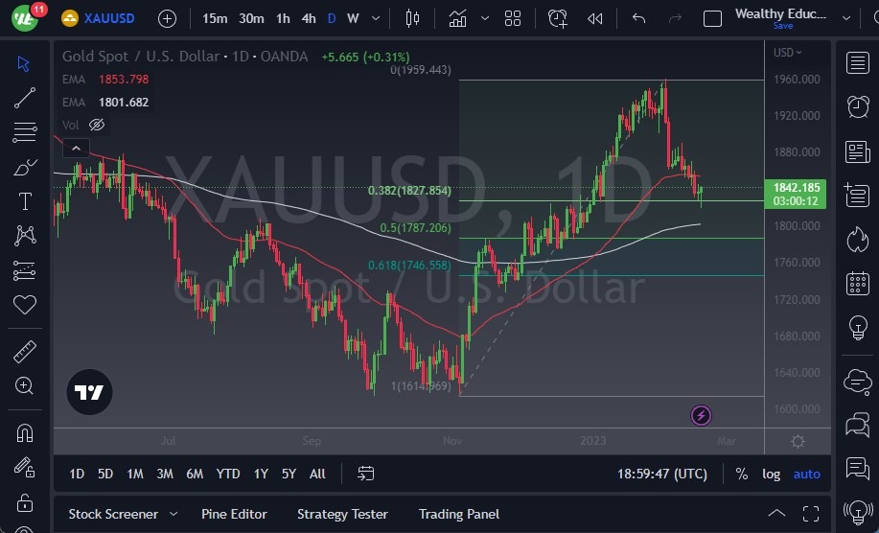Toggle log scale
Viewport: 879px width, 533px height.
click(x=771, y=475)
